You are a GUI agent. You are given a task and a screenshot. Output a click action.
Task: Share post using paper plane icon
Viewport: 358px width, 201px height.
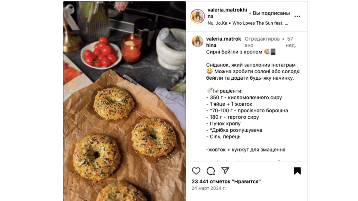coord(225,171)
